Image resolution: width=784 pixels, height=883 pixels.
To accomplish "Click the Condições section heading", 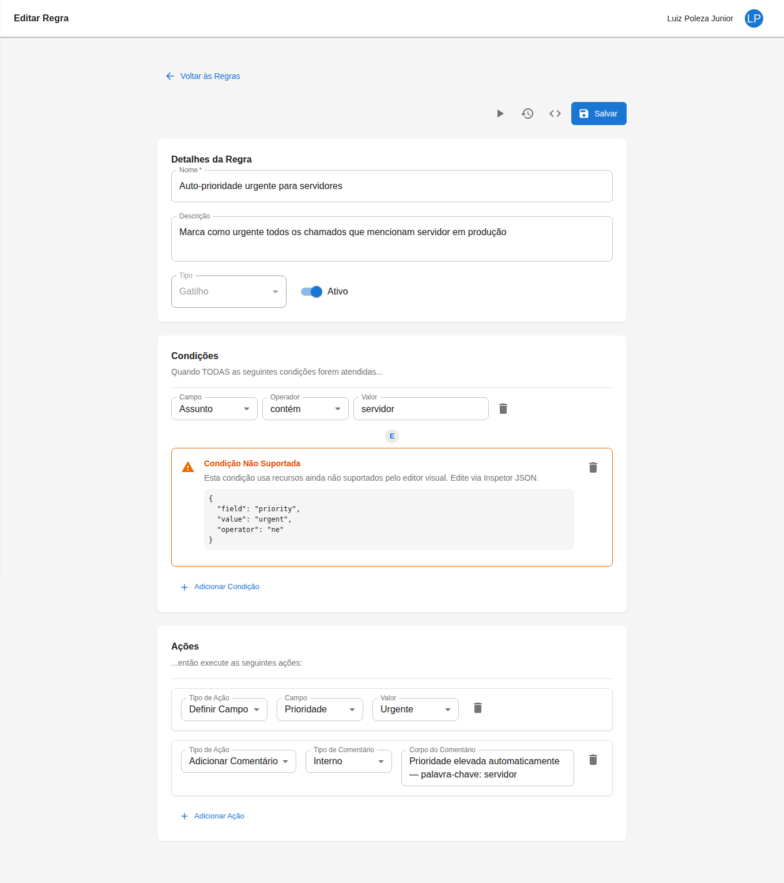I will pos(195,356).
